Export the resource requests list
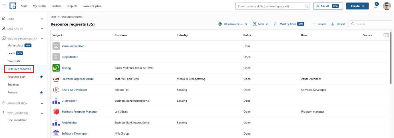This screenshot has height=138, width=394. pyautogui.click(x=338, y=24)
